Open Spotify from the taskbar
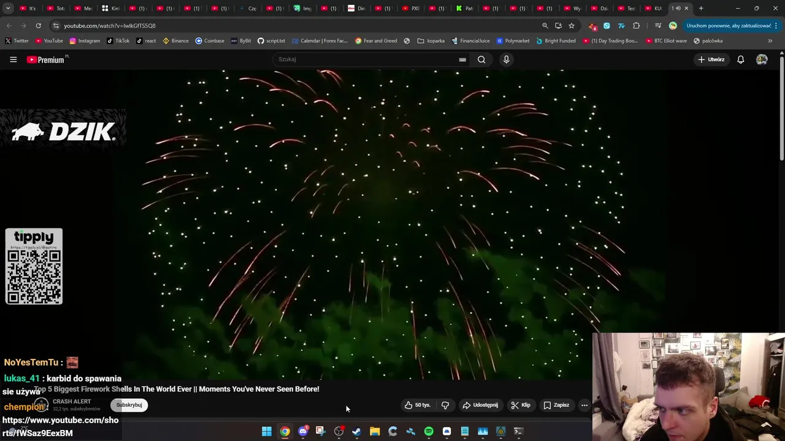The image size is (785, 441). coord(429,431)
